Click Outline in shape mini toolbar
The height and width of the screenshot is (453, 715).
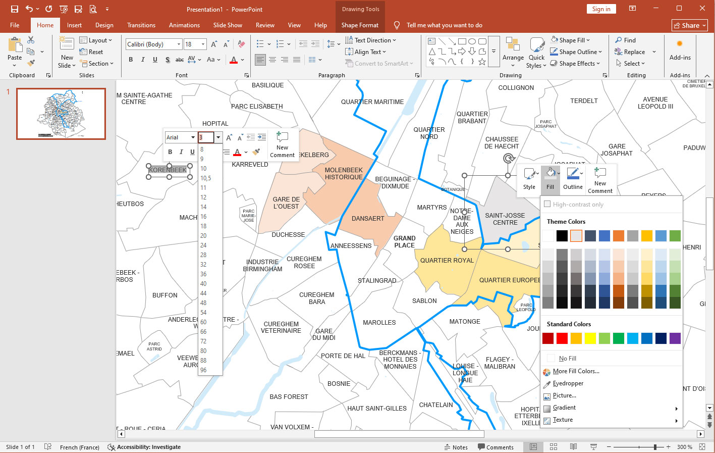pos(573,179)
